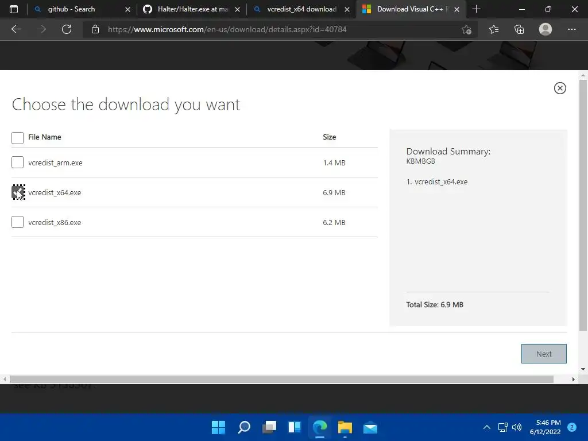Check the vcredist_x86.exe checkbox

click(x=17, y=222)
